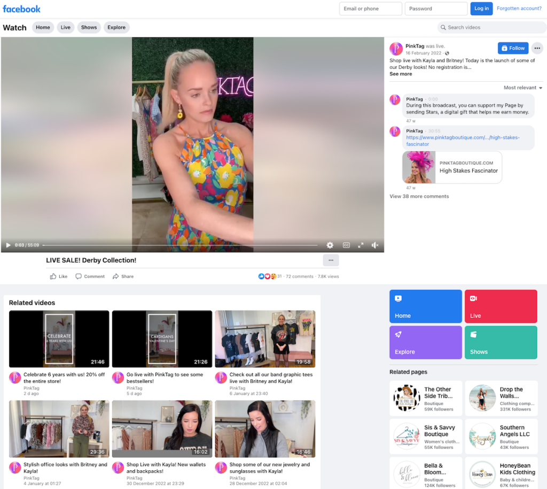Expand video to fullscreen
Image resolution: width=547 pixels, height=489 pixels.
(361, 245)
